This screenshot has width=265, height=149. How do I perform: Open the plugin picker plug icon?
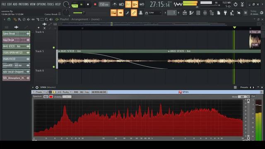pos(225,13)
